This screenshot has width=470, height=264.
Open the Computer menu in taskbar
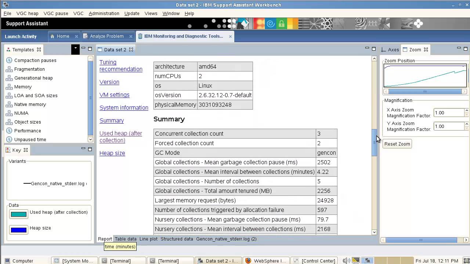[19, 261]
